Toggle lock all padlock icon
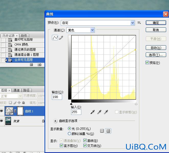The image size is (169, 153). [x=23, y=103]
